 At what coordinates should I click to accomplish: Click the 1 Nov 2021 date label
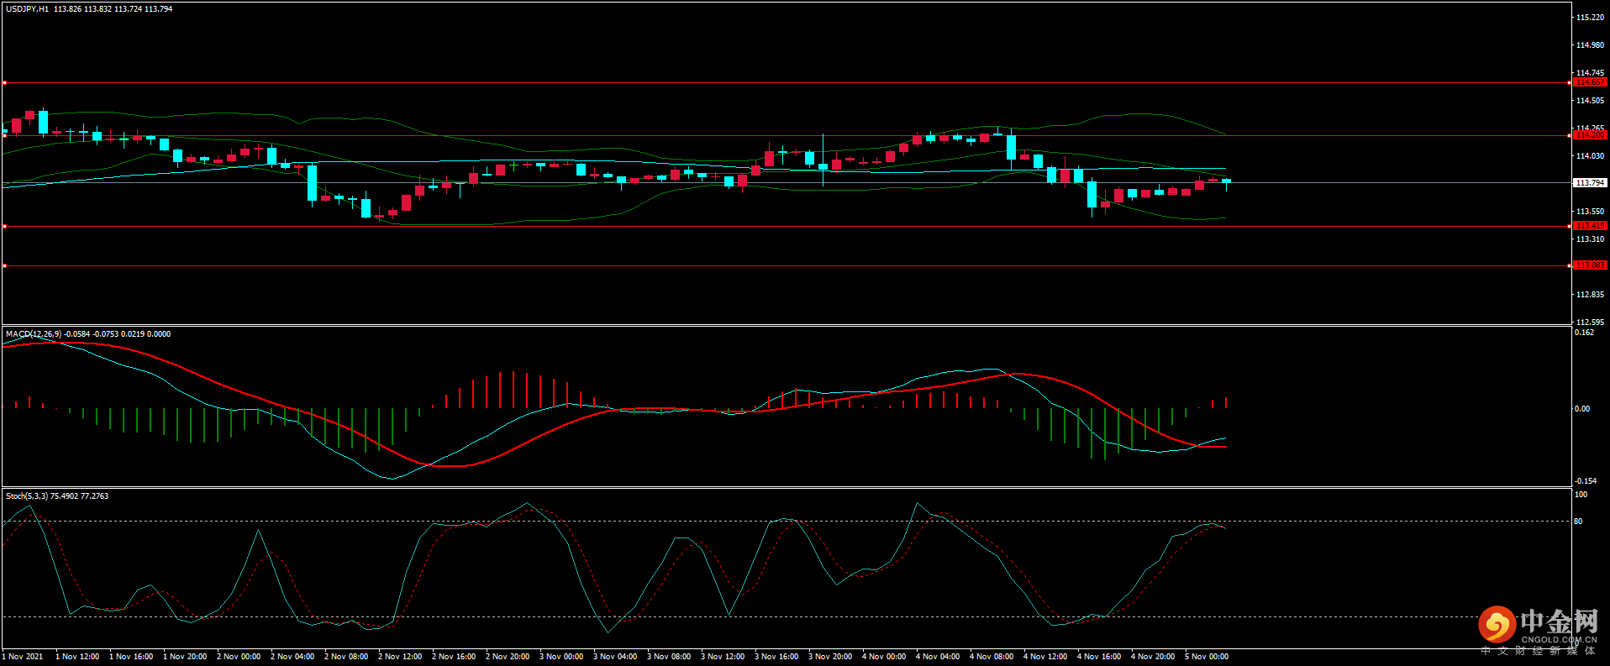pos(23,657)
